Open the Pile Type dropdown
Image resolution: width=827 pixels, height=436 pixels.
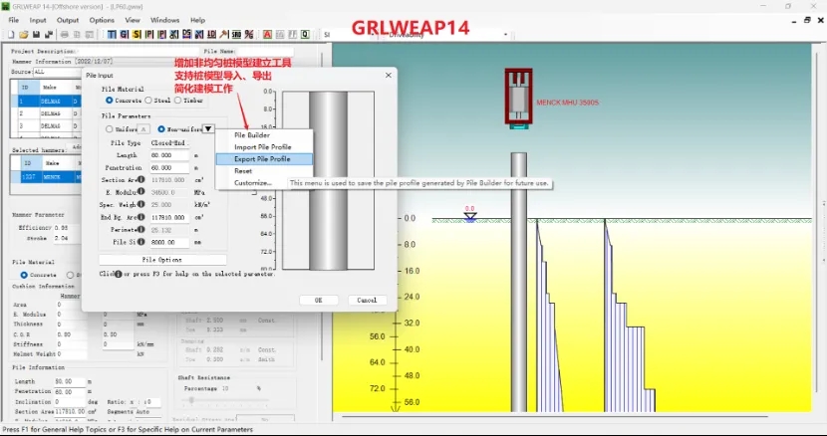pos(169,142)
